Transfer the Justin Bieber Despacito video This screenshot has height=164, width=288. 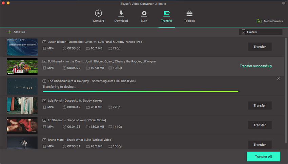click(260, 47)
